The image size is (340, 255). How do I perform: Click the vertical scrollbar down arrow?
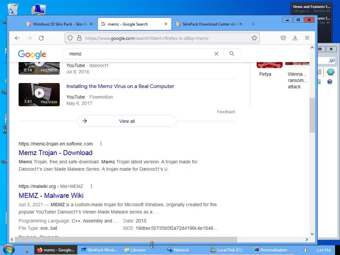click(x=312, y=234)
